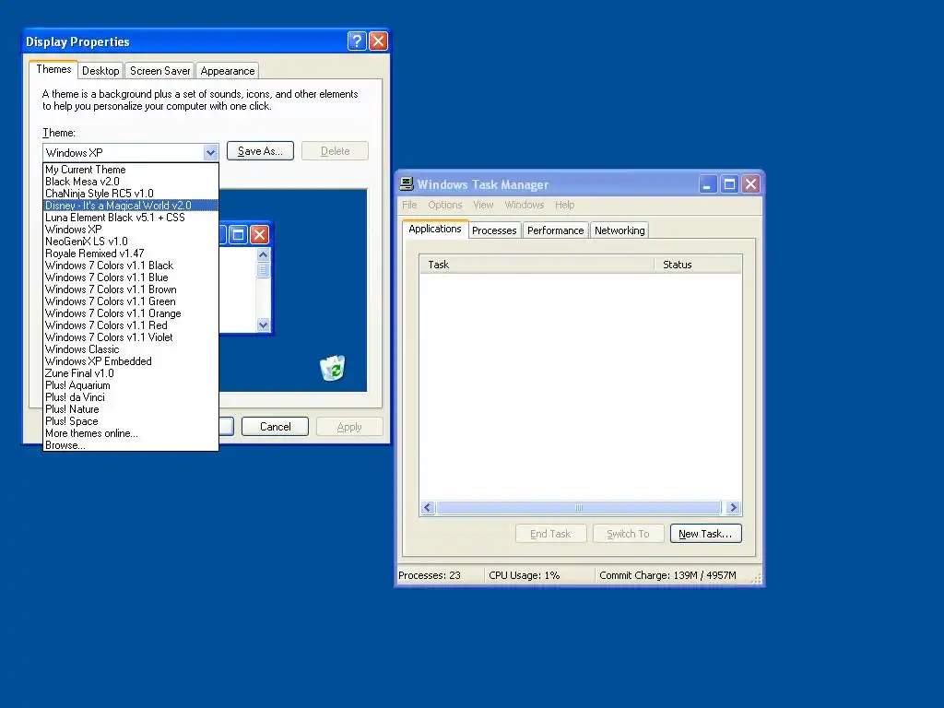The image size is (944, 708).
Task: Choose NeoGeniX LS v1.0 theme
Action: tap(131, 242)
